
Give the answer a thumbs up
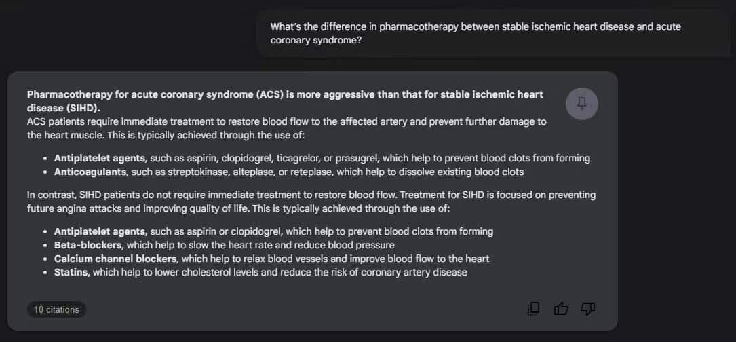coord(561,309)
